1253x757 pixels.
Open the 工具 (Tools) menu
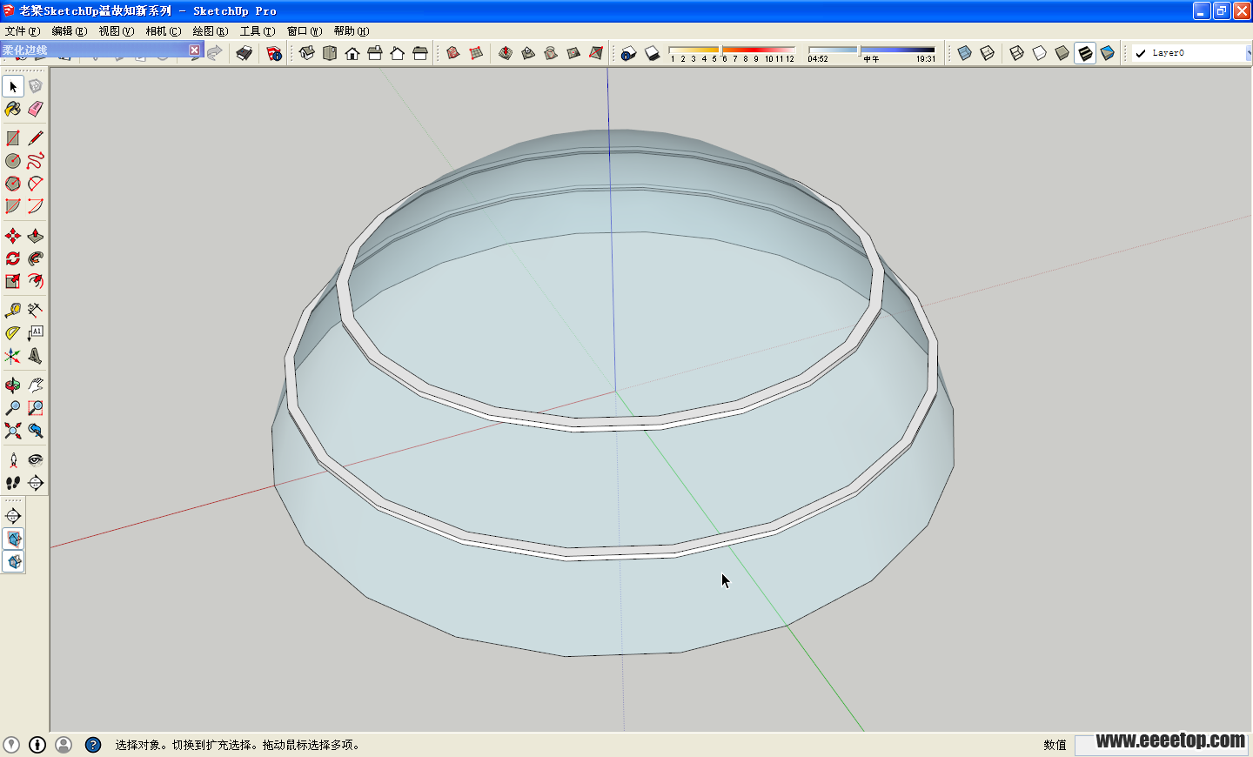pyautogui.click(x=258, y=30)
